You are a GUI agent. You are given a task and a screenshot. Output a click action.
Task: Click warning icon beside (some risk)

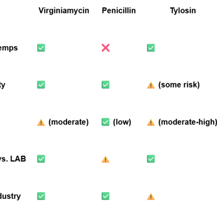point(151,85)
